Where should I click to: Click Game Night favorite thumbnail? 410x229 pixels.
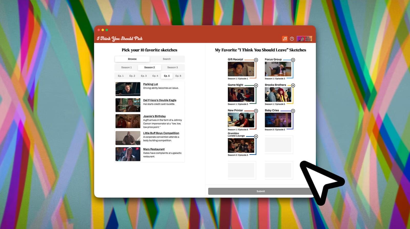(241, 95)
